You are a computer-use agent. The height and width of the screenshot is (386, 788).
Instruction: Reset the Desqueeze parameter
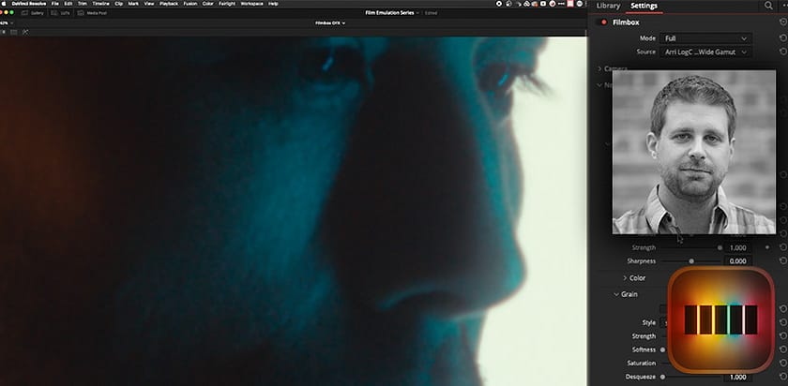782,377
